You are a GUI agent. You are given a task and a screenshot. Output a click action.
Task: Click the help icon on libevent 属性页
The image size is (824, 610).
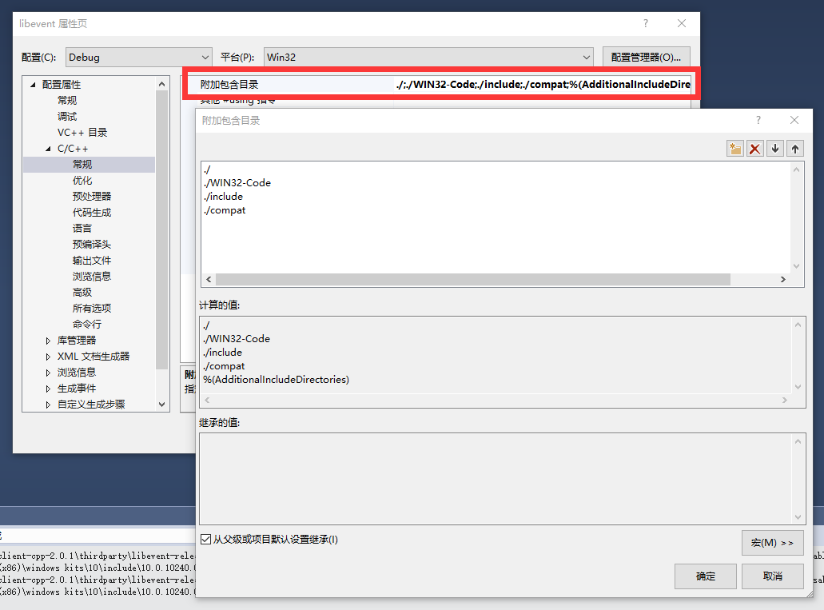[645, 23]
